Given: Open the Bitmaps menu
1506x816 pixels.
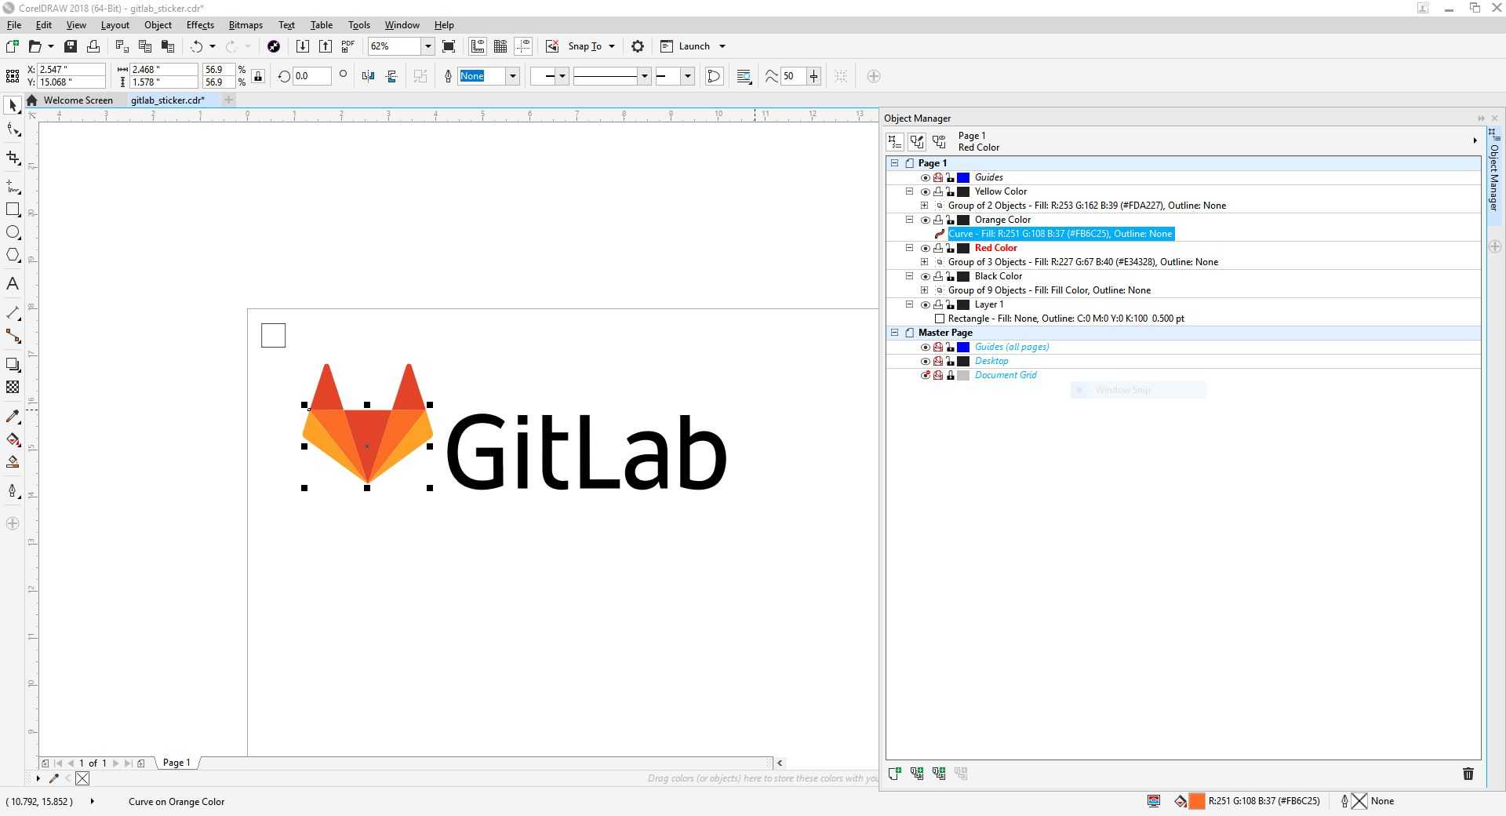Looking at the screenshot, I should (x=246, y=25).
